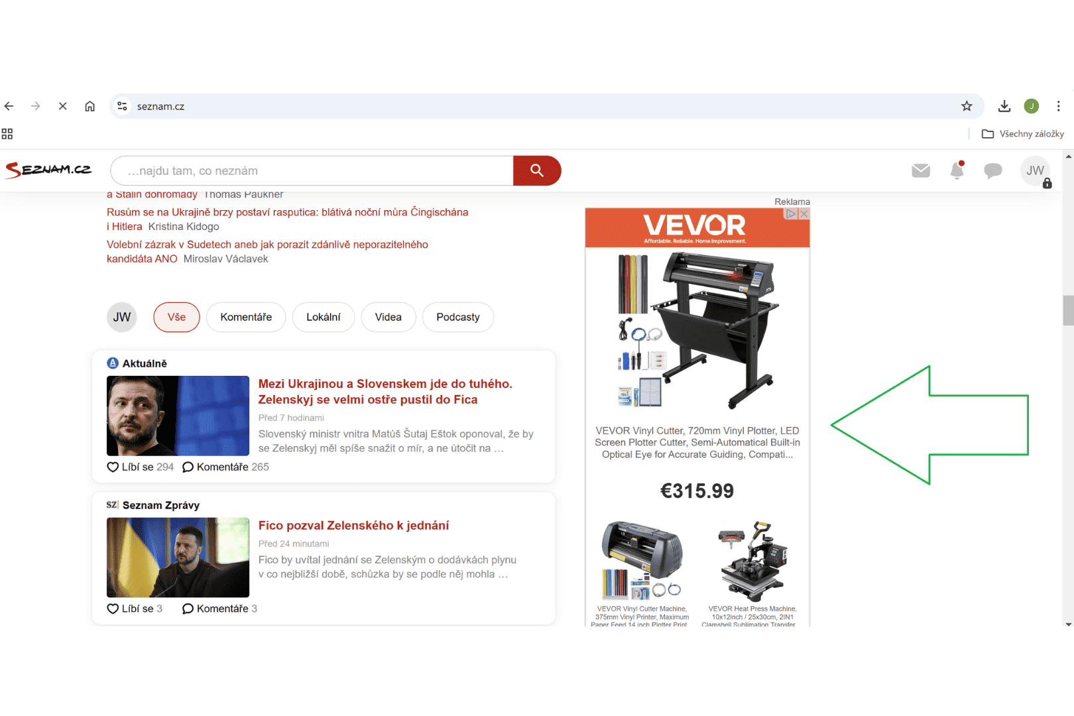Select the Podcasty feed filter
This screenshot has width=1074, height=716.
tap(458, 317)
